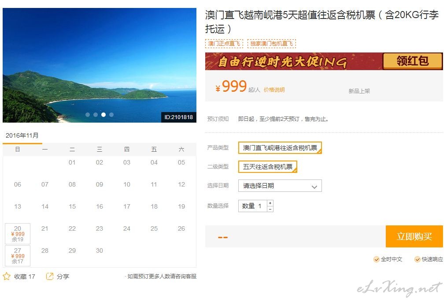Click 领红包 red envelope button
The image size is (447, 303).
[x=413, y=61]
